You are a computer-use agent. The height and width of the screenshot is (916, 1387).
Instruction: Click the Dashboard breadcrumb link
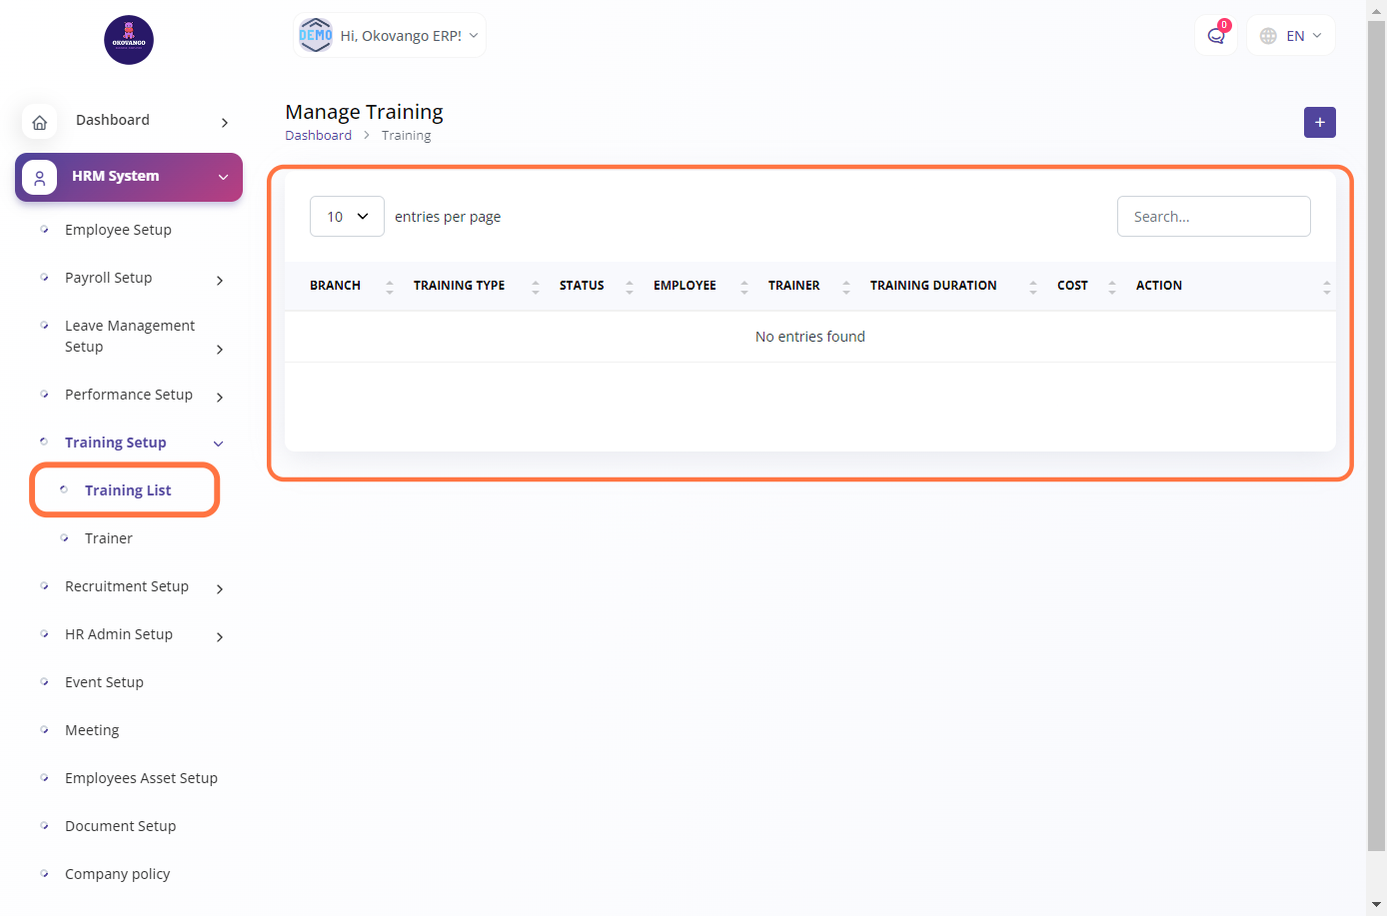coord(318,136)
